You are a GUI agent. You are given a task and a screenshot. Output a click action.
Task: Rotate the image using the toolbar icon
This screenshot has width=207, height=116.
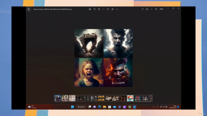click(94, 9)
